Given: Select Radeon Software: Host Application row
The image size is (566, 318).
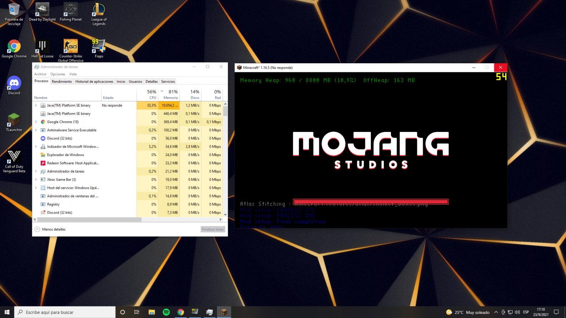Looking at the screenshot, I should tap(128, 163).
